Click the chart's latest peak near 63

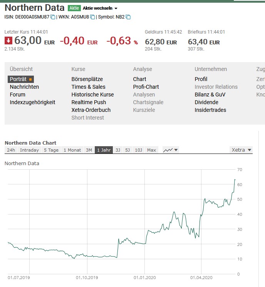pyautogui.click(x=235, y=180)
